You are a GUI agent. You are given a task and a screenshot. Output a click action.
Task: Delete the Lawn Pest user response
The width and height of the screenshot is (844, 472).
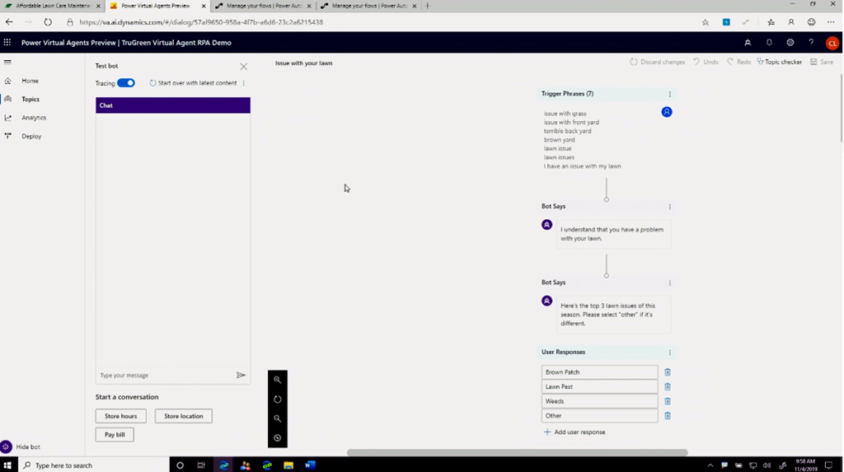[x=668, y=386]
